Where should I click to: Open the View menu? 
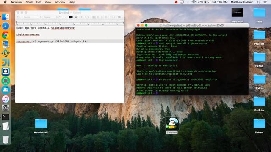click(x=48, y=2)
